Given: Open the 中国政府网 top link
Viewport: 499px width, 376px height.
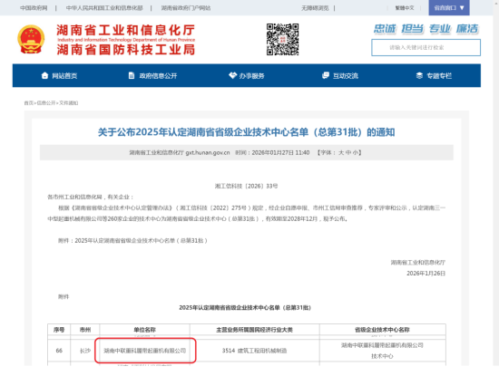Looking at the screenshot, I should [x=34, y=8].
